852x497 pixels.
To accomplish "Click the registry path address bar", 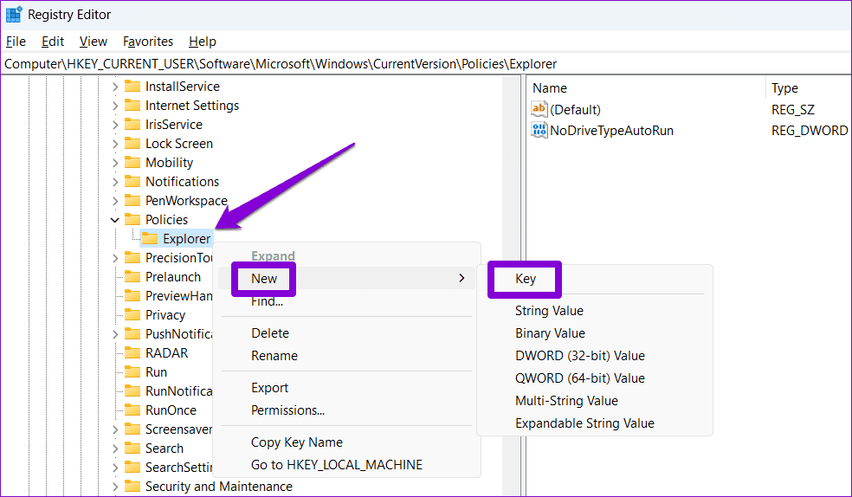I will [x=426, y=64].
